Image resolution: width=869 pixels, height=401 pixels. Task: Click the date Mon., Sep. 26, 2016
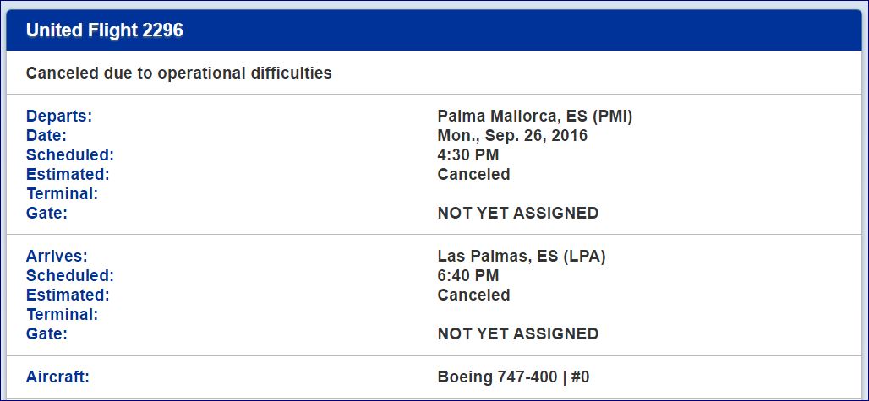pyautogui.click(x=512, y=136)
